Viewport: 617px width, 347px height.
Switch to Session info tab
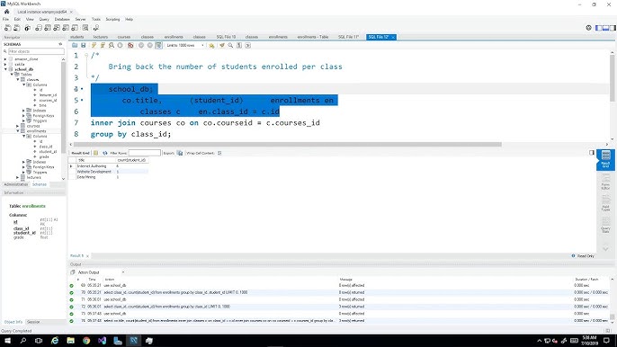click(33, 322)
